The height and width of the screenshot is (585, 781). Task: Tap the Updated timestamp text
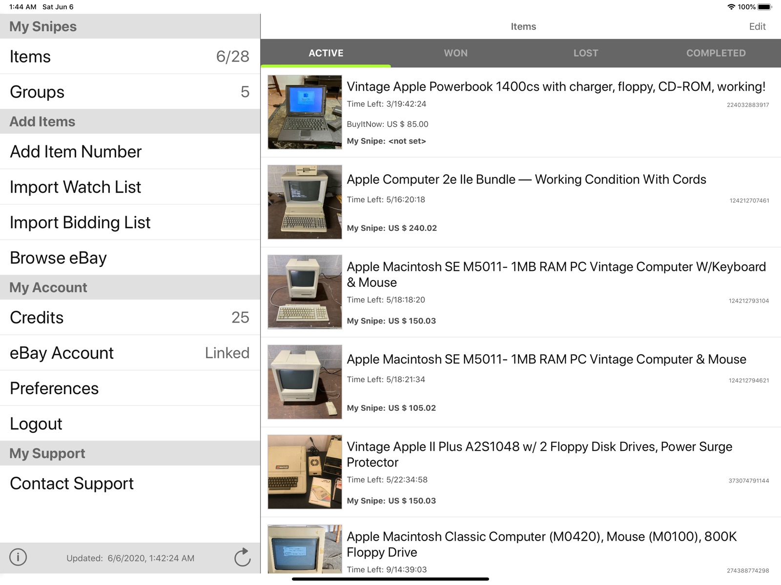[130, 558]
